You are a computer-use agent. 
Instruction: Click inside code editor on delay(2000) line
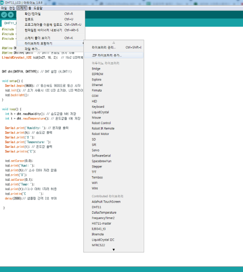click(31, 198)
